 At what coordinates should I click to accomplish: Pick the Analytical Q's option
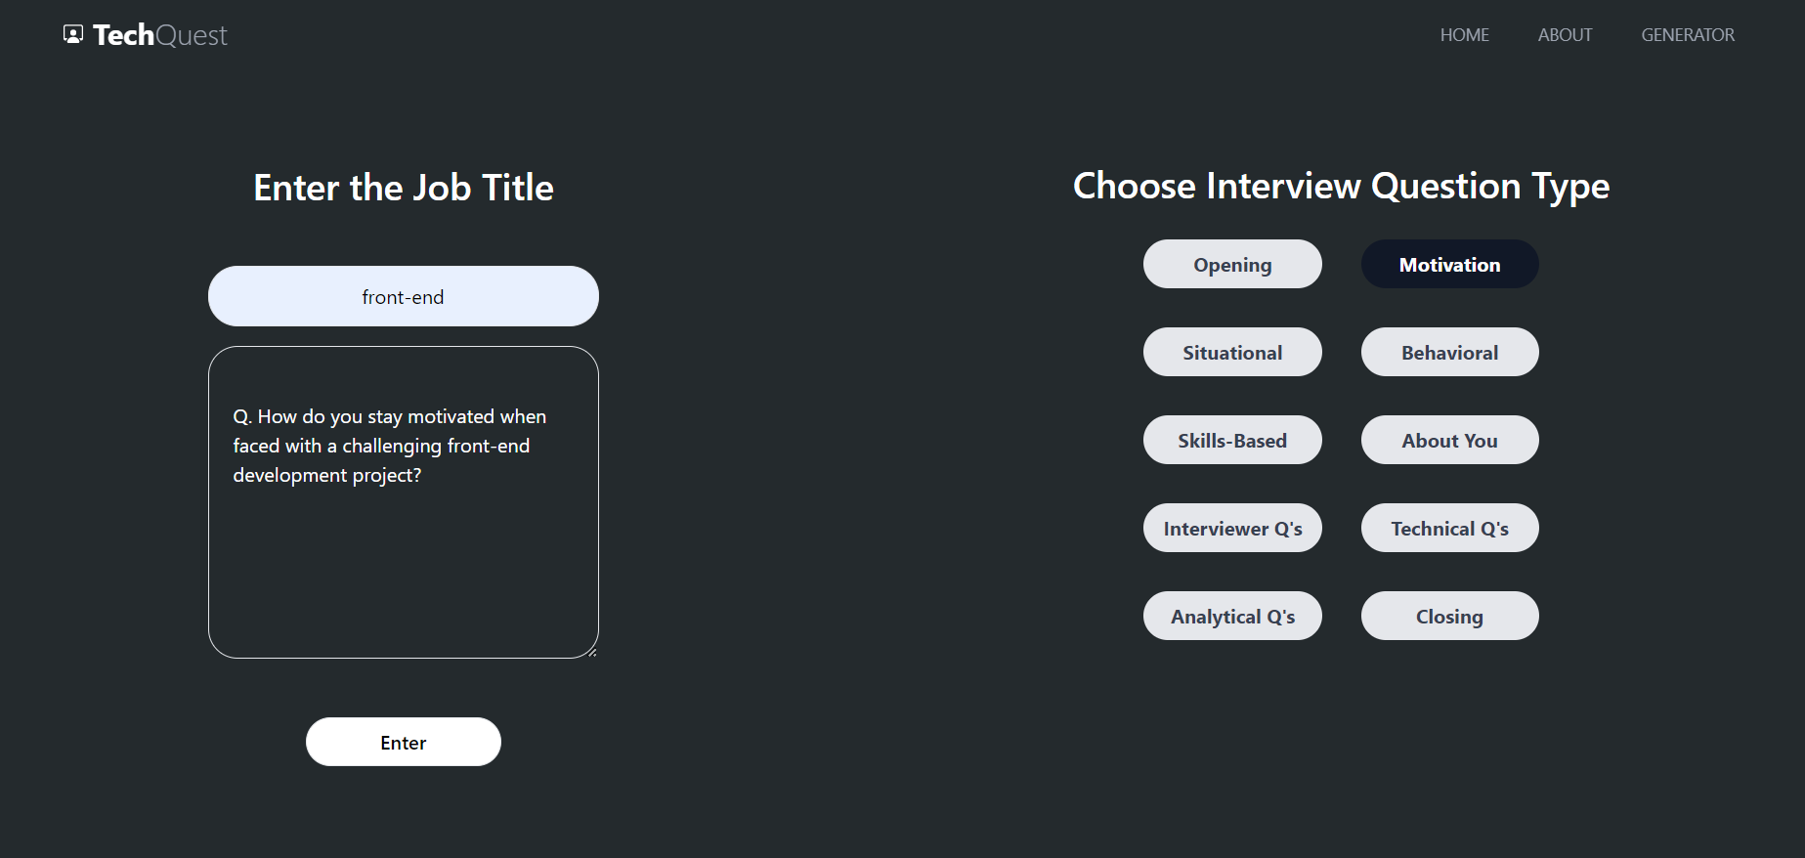coord(1232,617)
